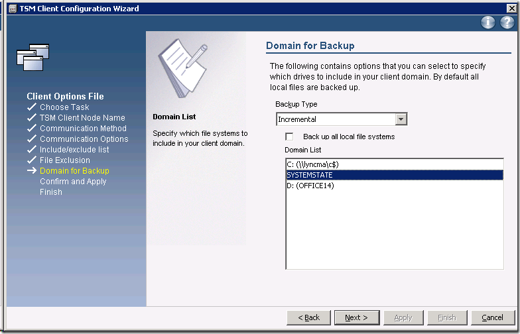Click the Domain for Backup step
The height and width of the screenshot is (334, 520).
[74, 171]
